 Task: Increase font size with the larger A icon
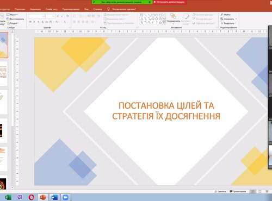58,16
